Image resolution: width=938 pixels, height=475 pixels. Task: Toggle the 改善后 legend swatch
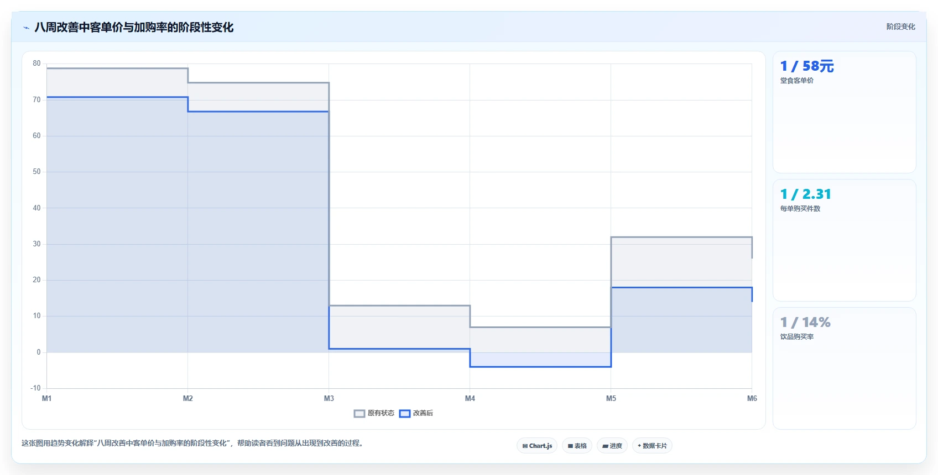tap(405, 414)
